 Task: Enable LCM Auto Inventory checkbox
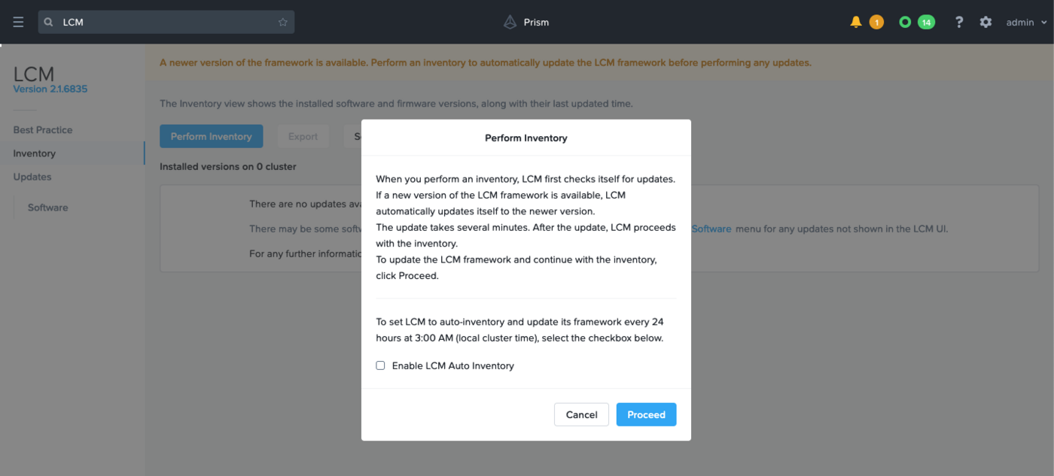tap(380, 365)
